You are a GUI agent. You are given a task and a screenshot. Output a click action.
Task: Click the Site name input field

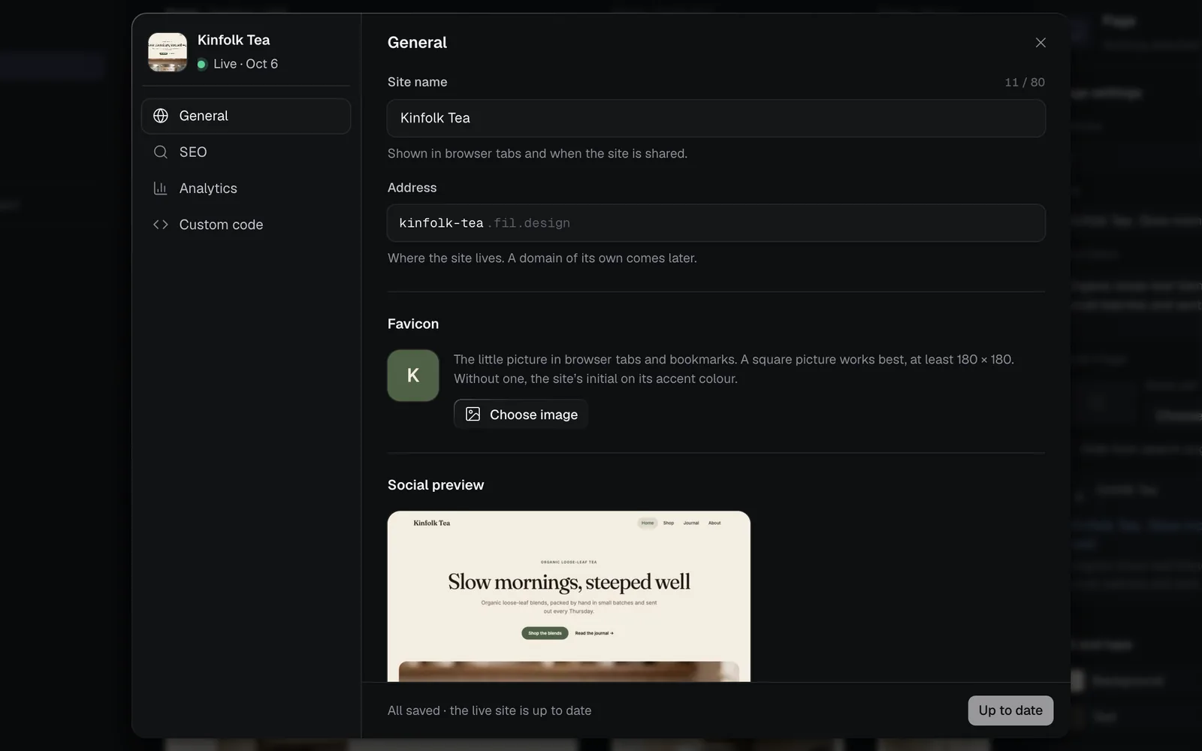pos(716,118)
